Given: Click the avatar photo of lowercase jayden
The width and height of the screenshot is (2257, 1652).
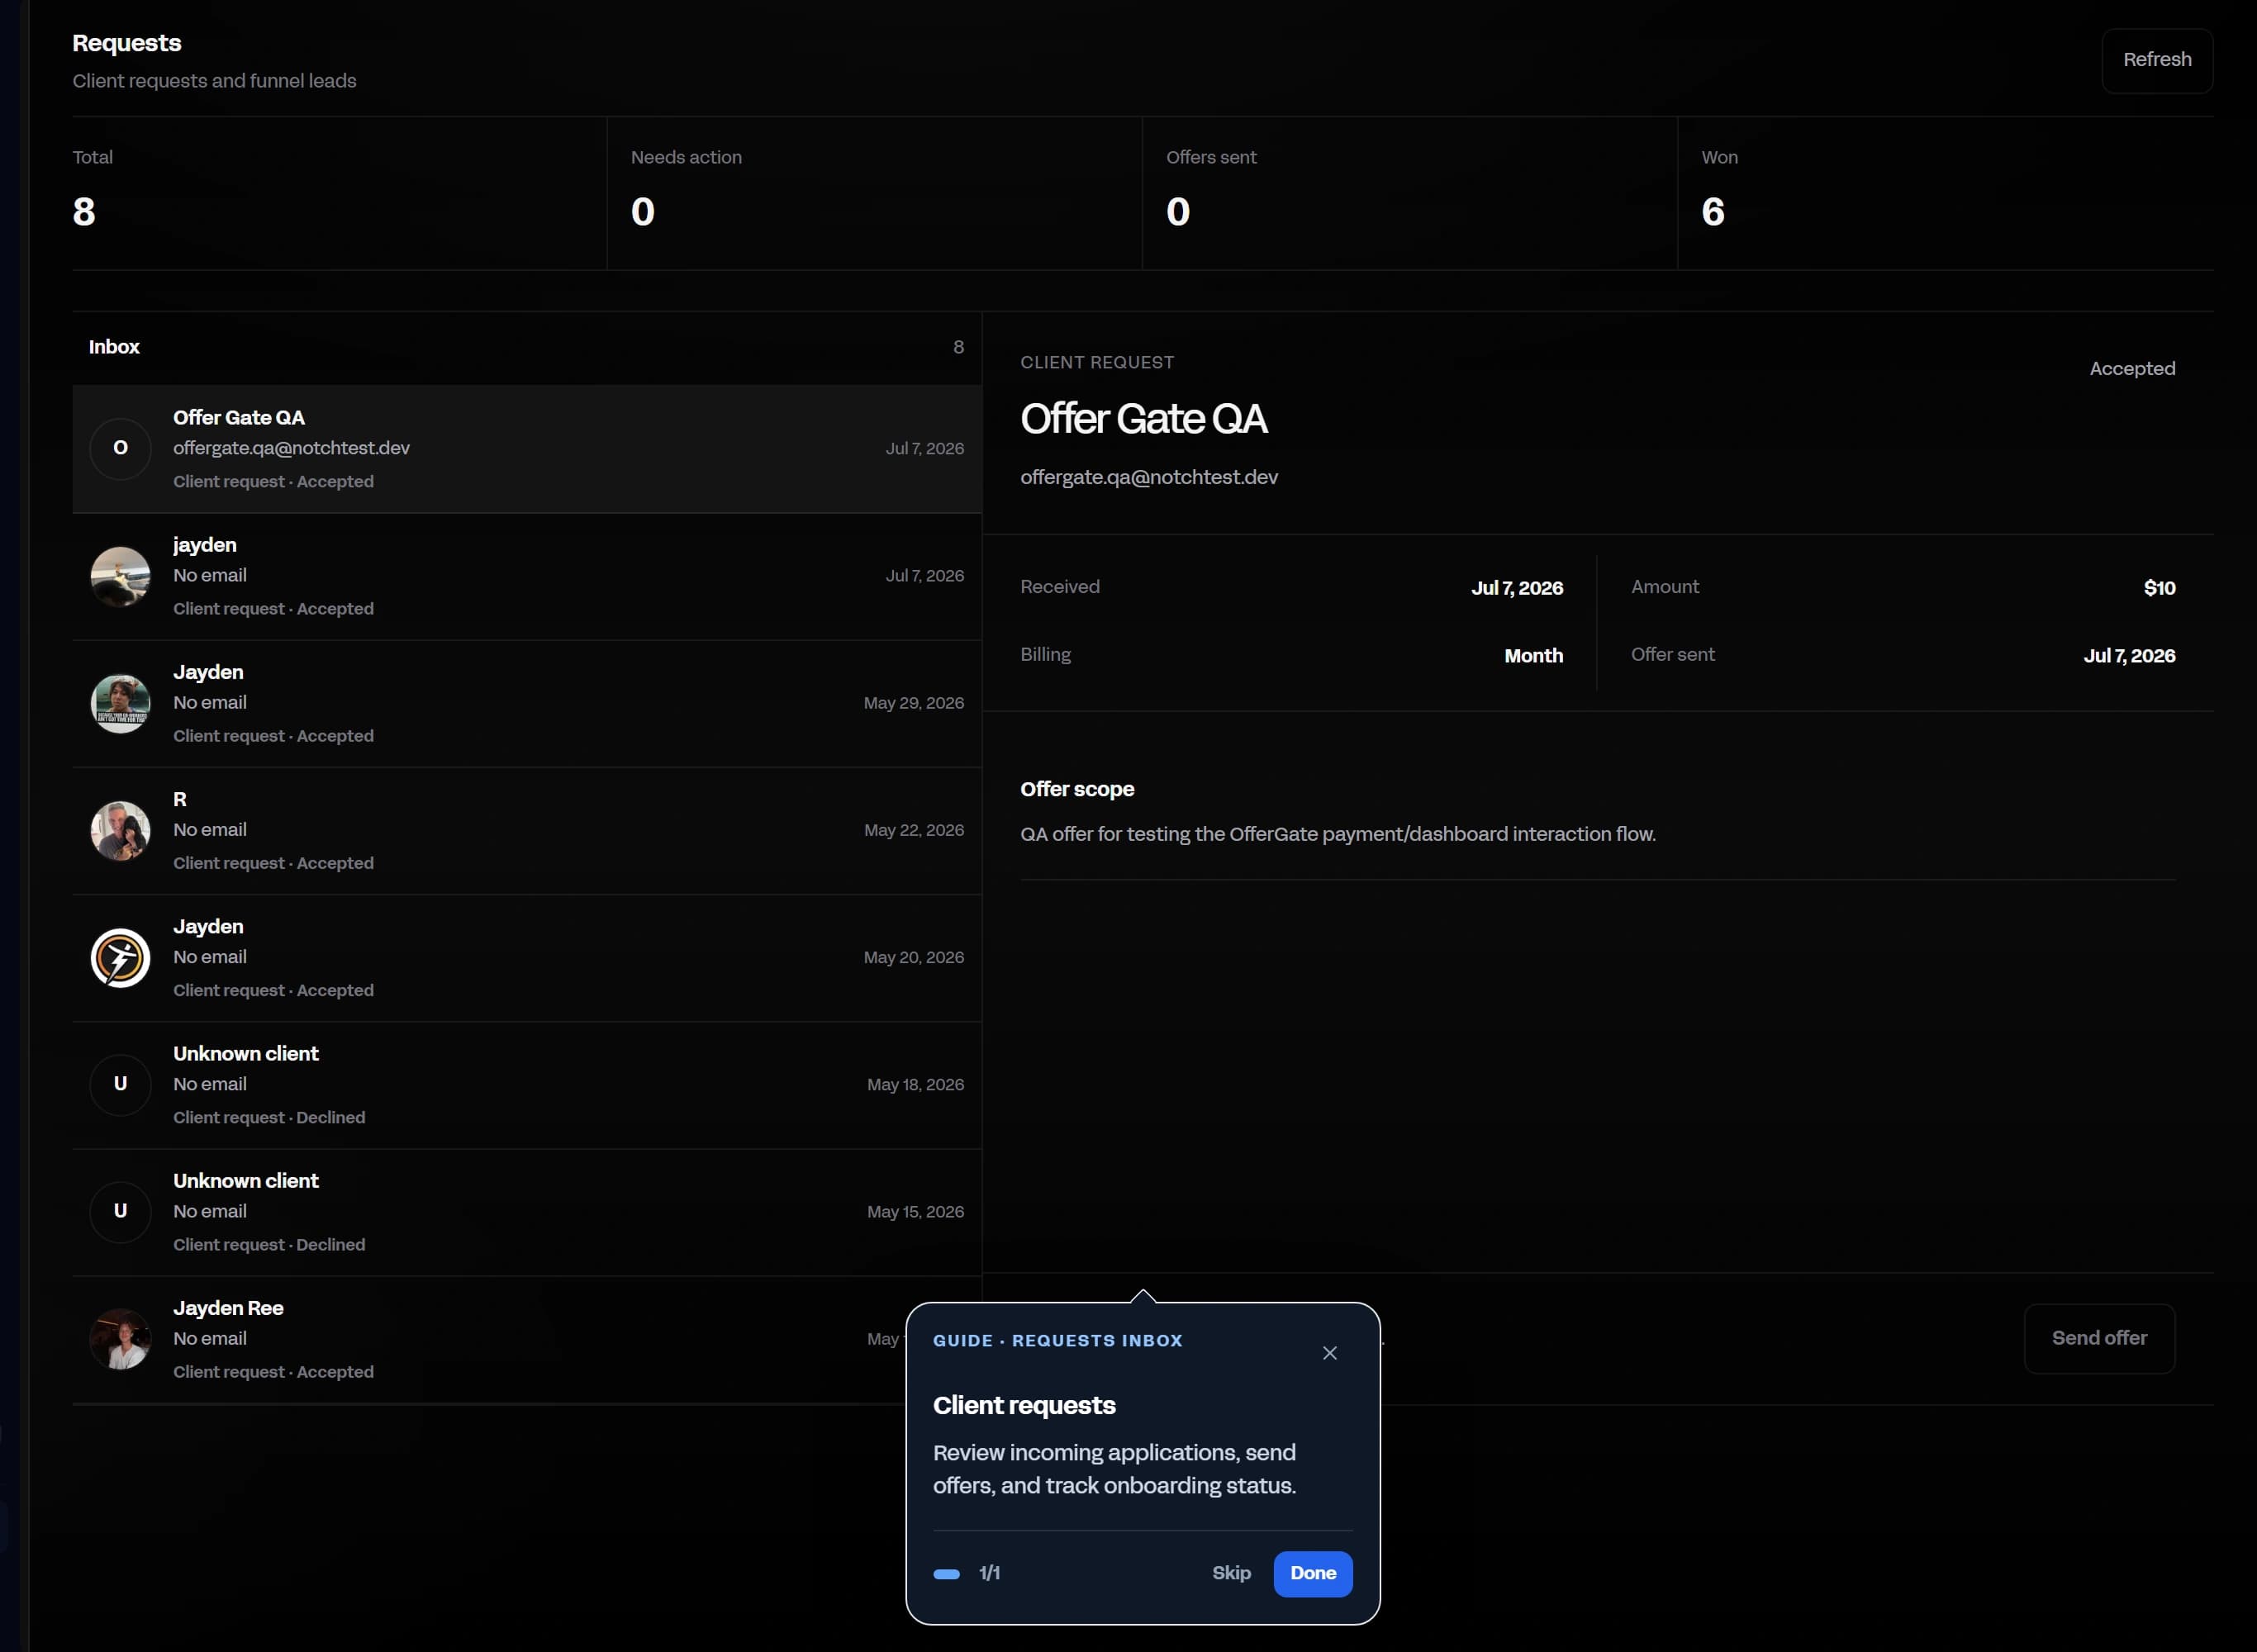Looking at the screenshot, I should coord(120,576).
